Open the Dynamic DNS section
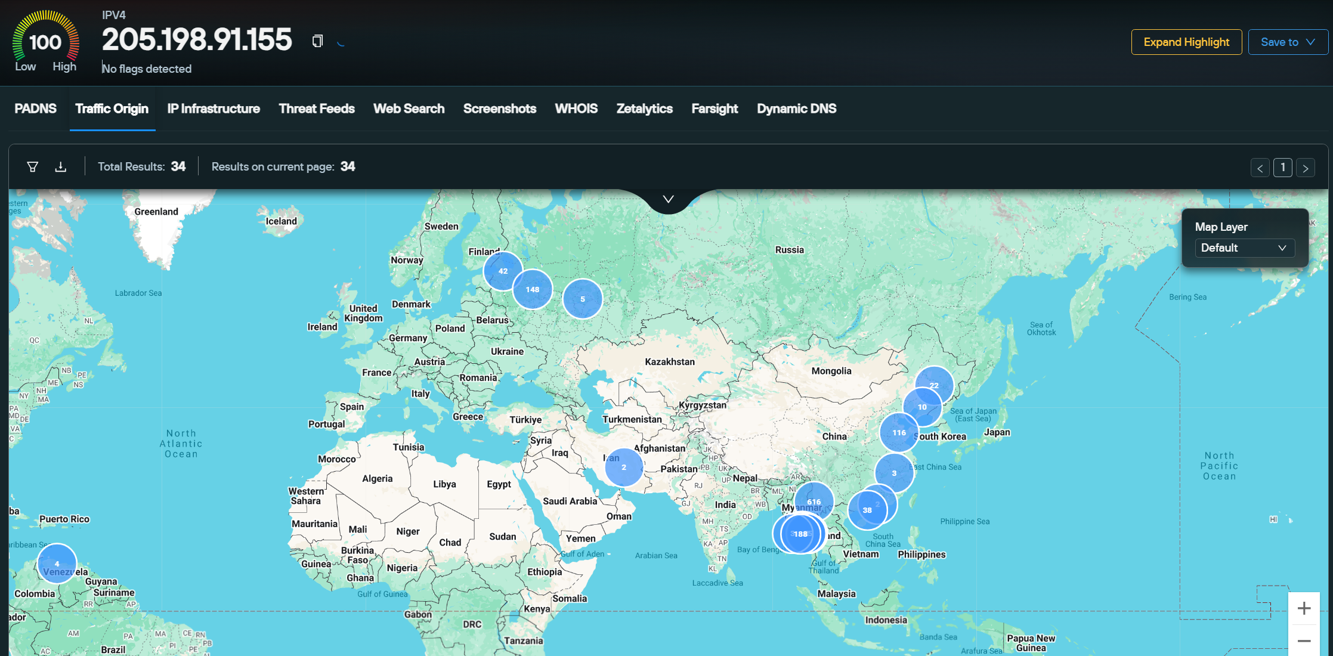The image size is (1333, 656). (x=796, y=109)
